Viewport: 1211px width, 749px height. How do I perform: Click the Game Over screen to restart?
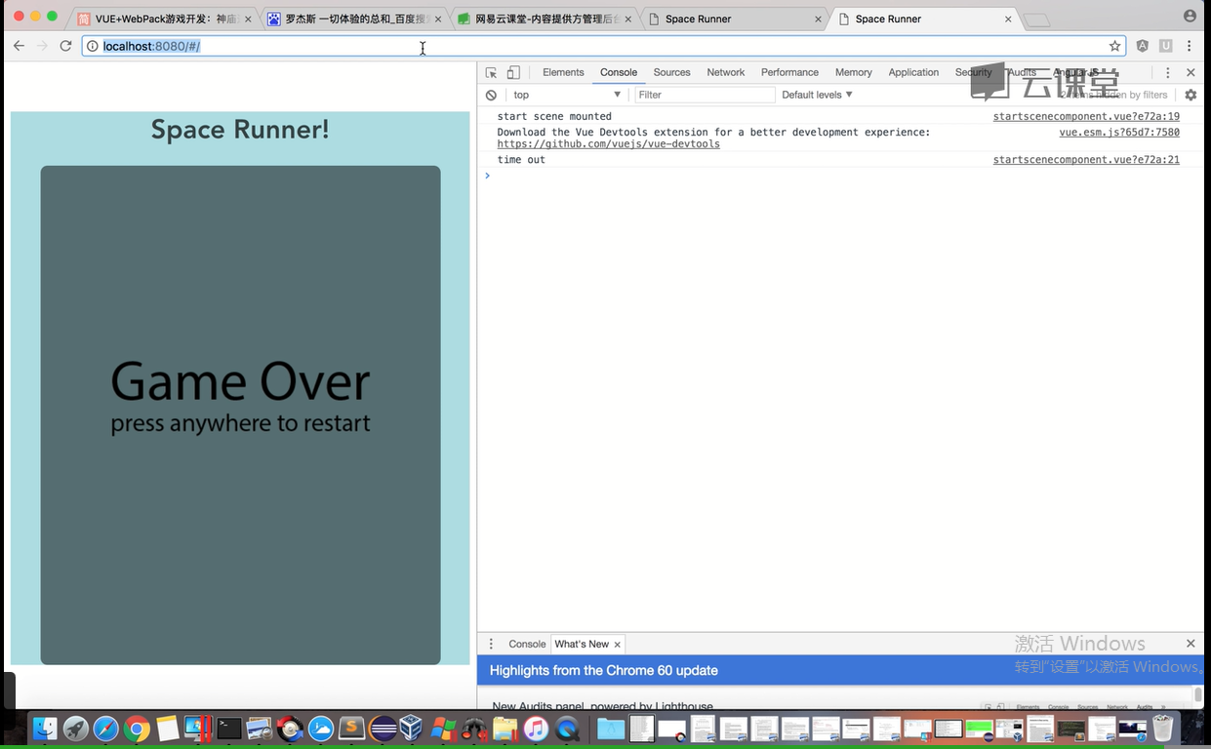(x=240, y=414)
